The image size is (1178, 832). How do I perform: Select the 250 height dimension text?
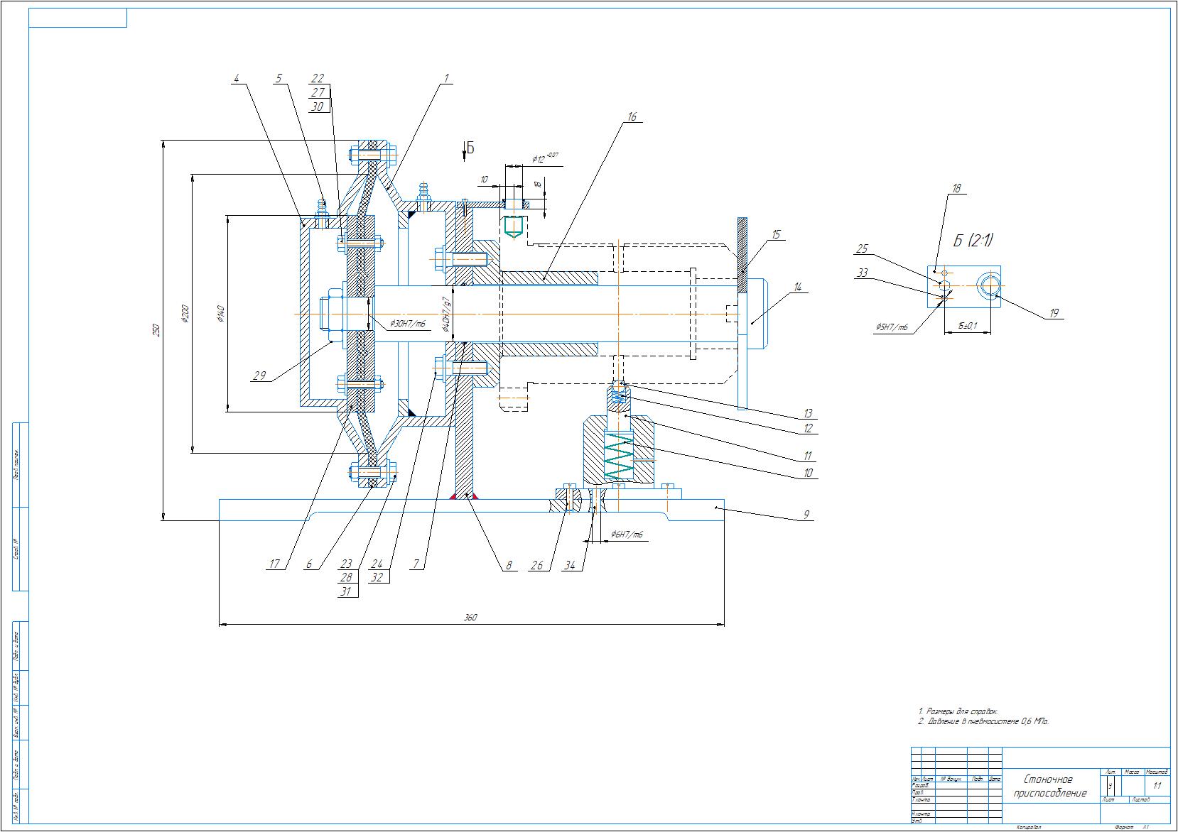pyautogui.click(x=158, y=330)
